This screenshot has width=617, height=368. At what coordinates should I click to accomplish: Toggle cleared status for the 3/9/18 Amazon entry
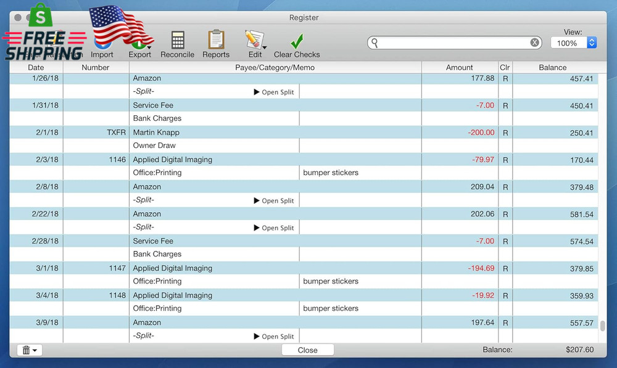[x=505, y=322]
